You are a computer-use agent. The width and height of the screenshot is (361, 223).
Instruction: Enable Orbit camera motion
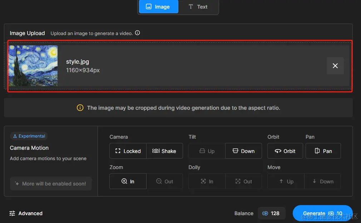pos(285,151)
